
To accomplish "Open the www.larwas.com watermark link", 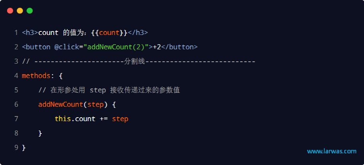I will 332,151.
